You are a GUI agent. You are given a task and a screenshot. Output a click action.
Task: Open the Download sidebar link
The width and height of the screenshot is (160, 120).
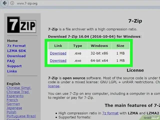click(16, 56)
